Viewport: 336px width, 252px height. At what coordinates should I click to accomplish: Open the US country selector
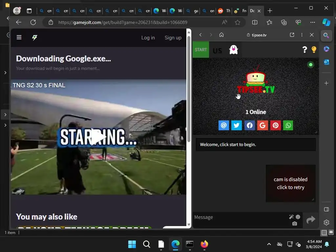coord(218,51)
